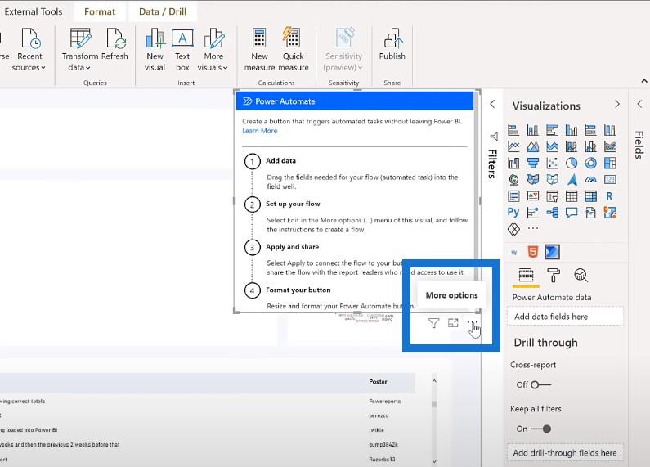Image resolution: width=650 pixels, height=467 pixels.
Task: Click the table scrollbar down arrow
Action: 434,461
